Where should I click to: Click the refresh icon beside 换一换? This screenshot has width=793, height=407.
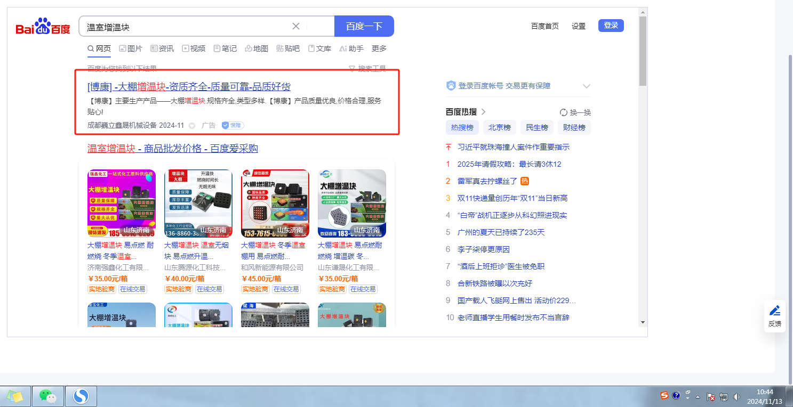(563, 112)
